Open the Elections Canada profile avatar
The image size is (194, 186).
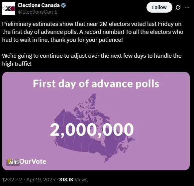click(9, 9)
